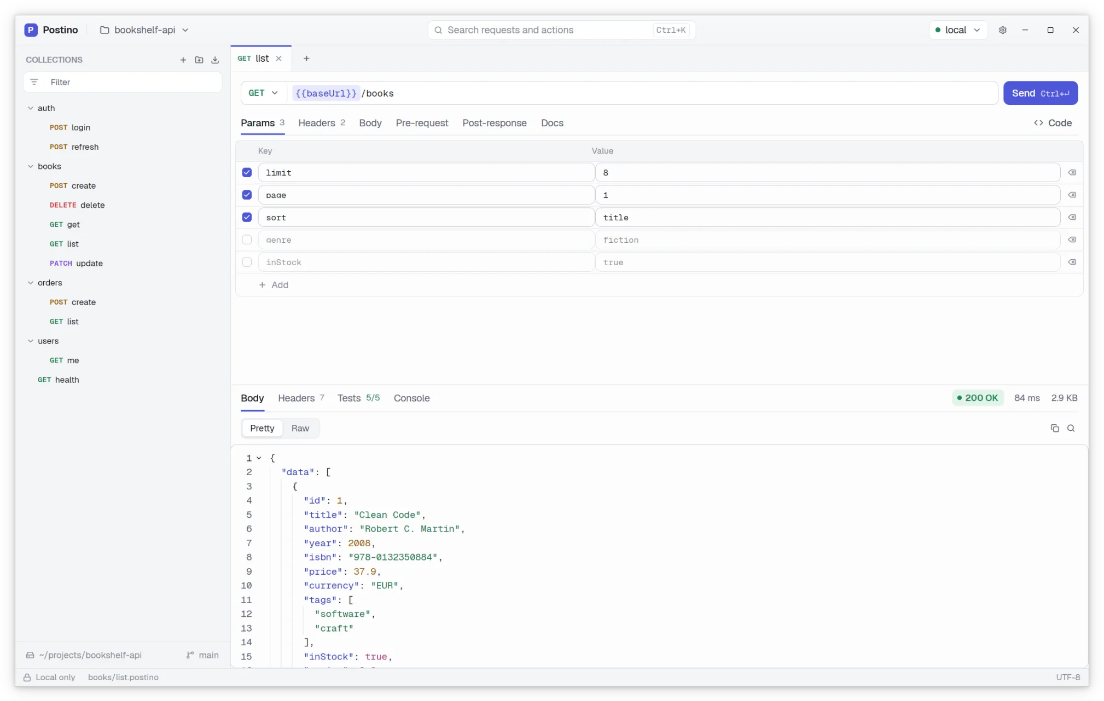Fold the JSON root at line 1

point(259,458)
